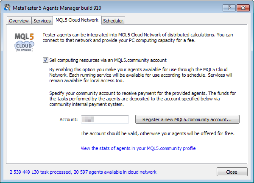Open the Services tab
Image resolution: width=254 pixels, height=183 pixels.
tap(42, 21)
